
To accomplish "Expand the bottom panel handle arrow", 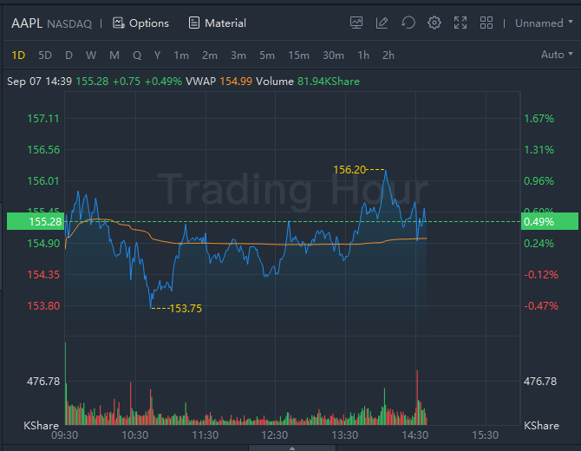I will 291,448.
